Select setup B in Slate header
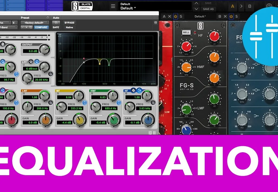Viewport: 278px width, 192px height. coord(250,6)
